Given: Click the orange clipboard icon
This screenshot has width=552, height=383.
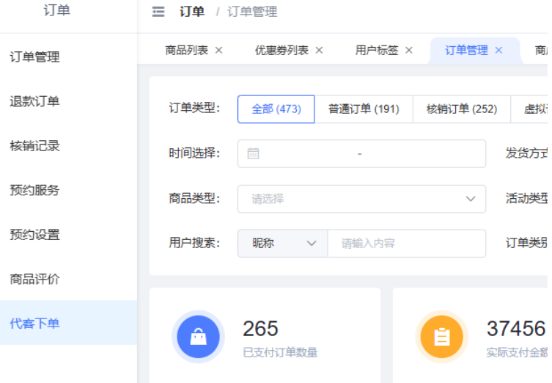Looking at the screenshot, I should [441, 337].
